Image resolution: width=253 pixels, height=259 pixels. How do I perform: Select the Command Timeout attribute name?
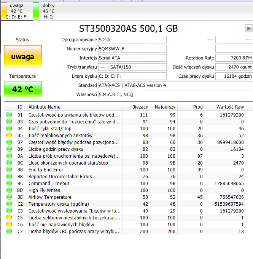pos(49,183)
